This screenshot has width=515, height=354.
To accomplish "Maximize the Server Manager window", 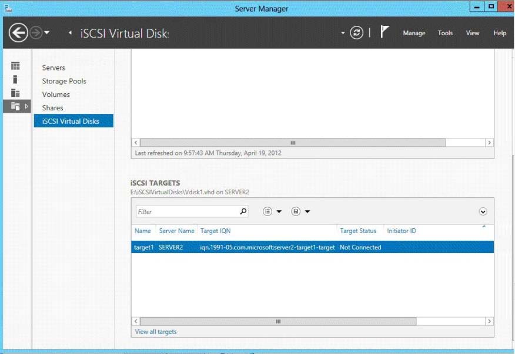I will pos(491,7).
